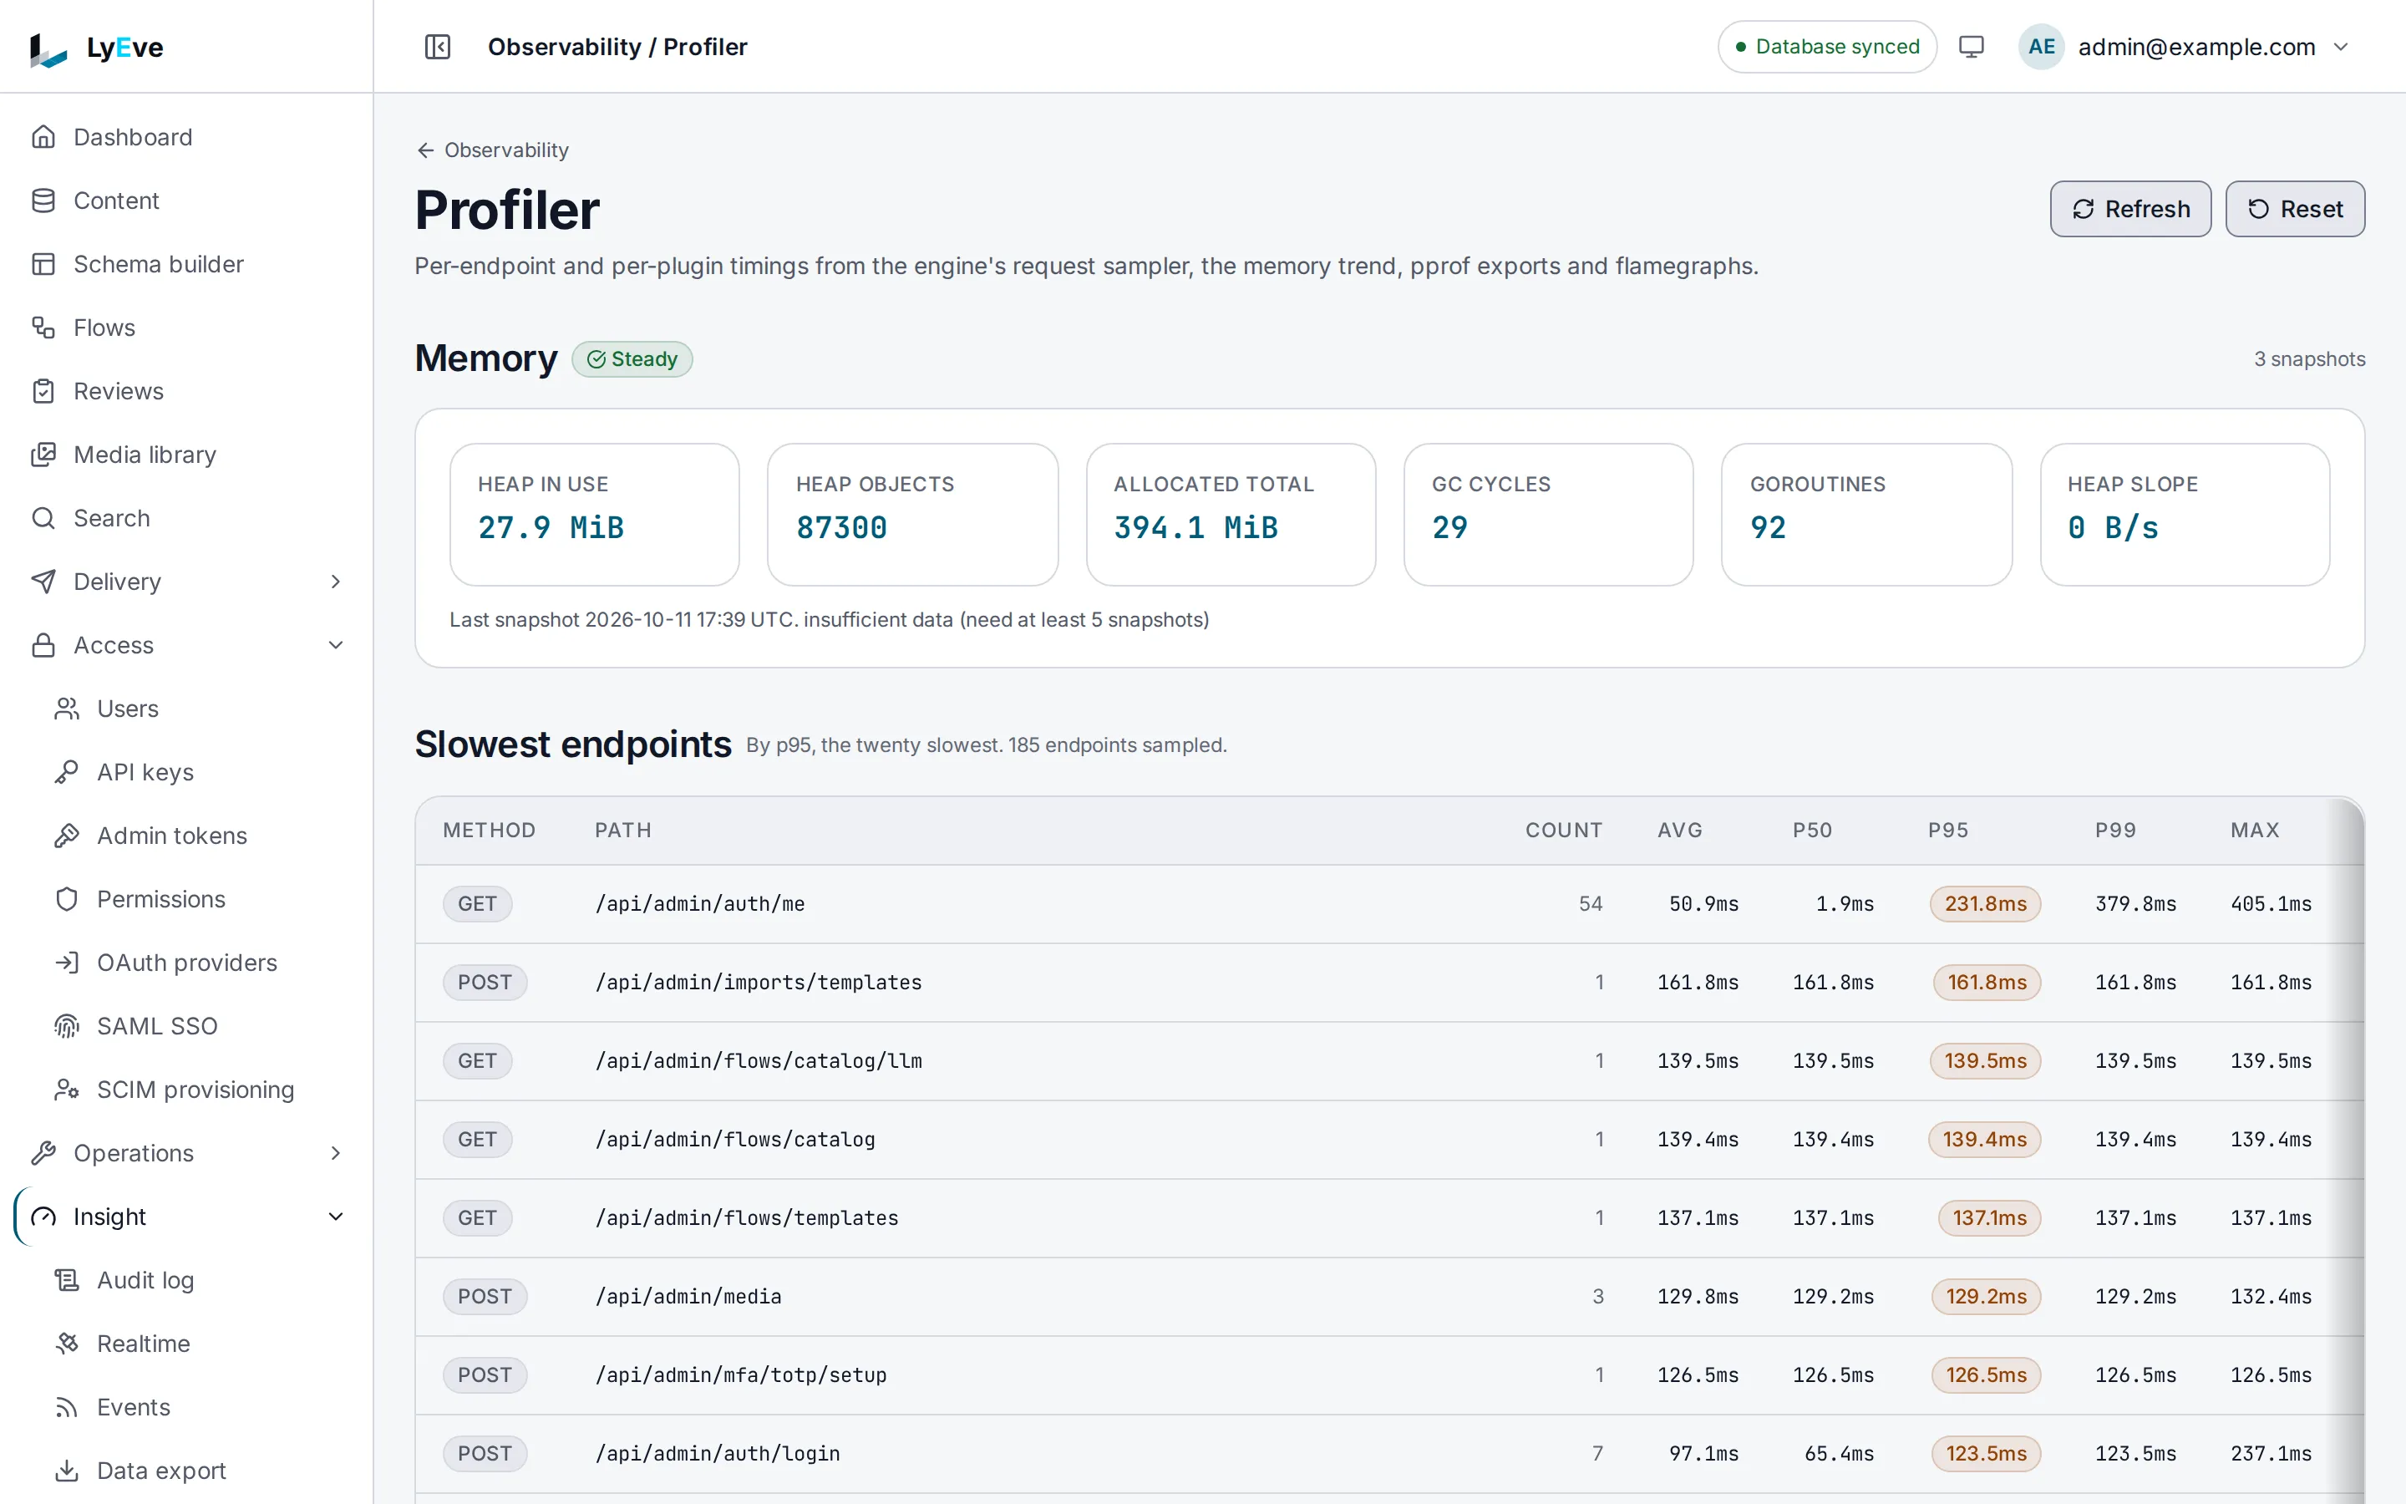Image resolution: width=2406 pixels, height=1504 pixels.
Task: Open Admin tokens menu item
Action: pos(172,836)
